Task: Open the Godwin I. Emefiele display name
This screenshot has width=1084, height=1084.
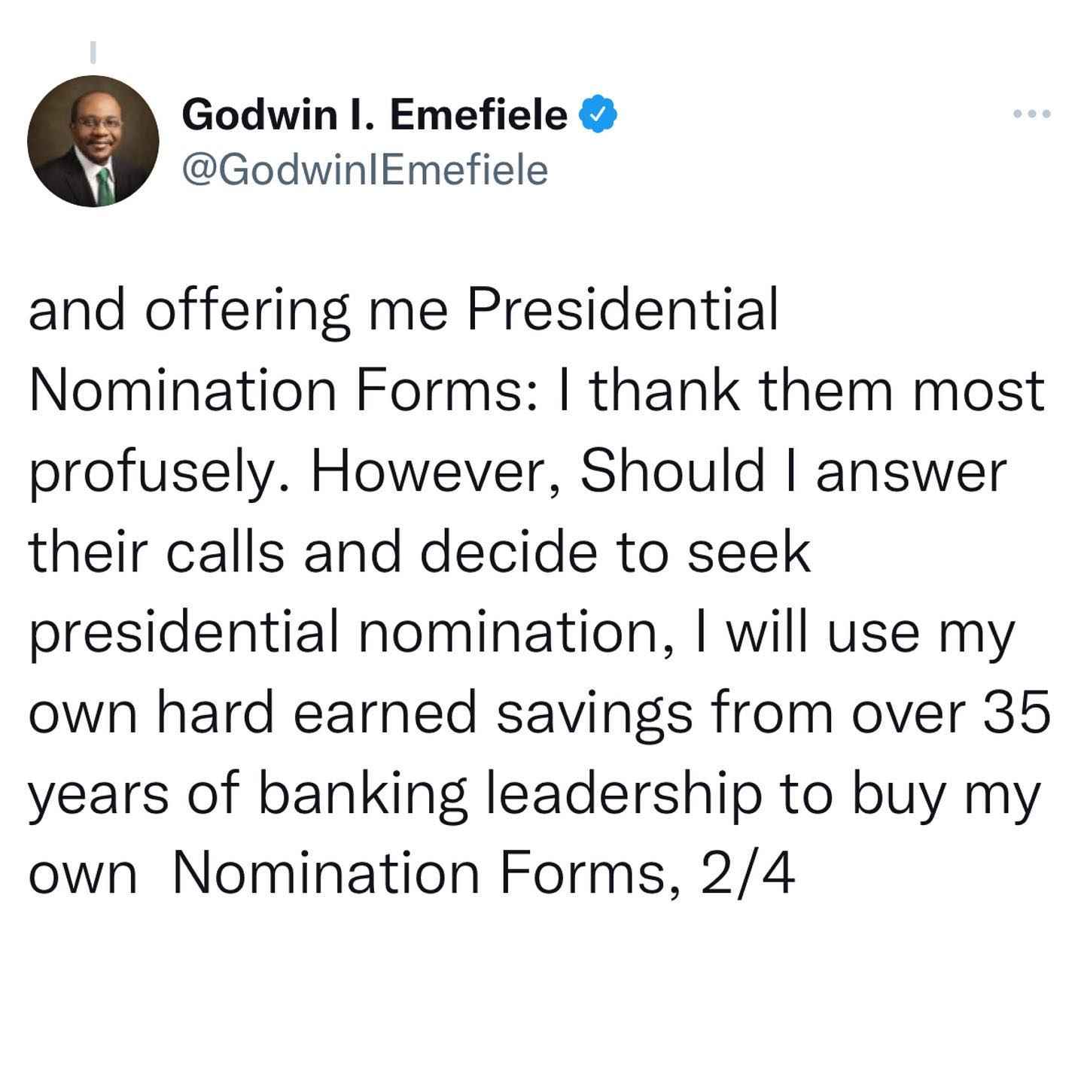Action: (375, 115)
